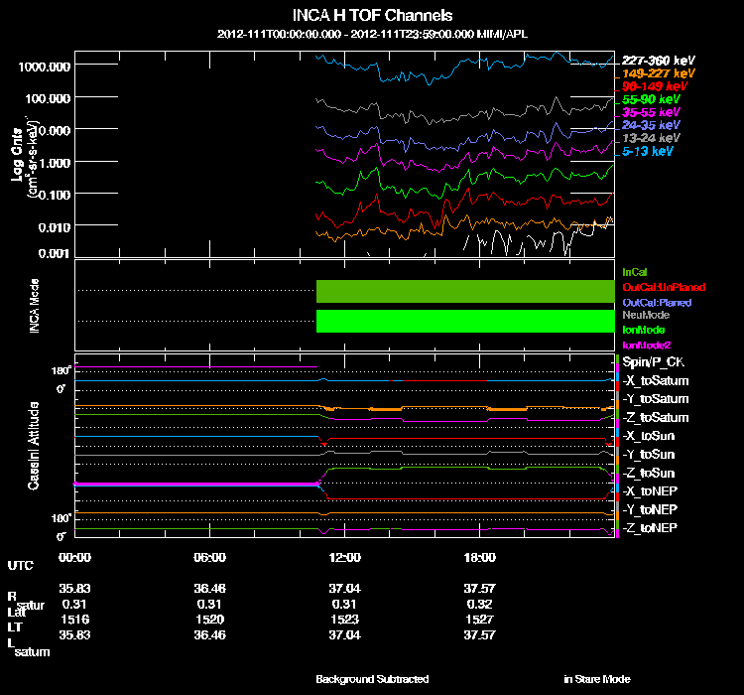This screenshot has width=744, height=695.
Task: Click the '12:00' UTC time label
Action: (344, 557)
